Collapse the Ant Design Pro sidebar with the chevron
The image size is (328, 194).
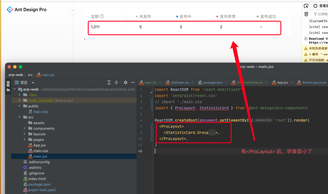click(73, 10)
